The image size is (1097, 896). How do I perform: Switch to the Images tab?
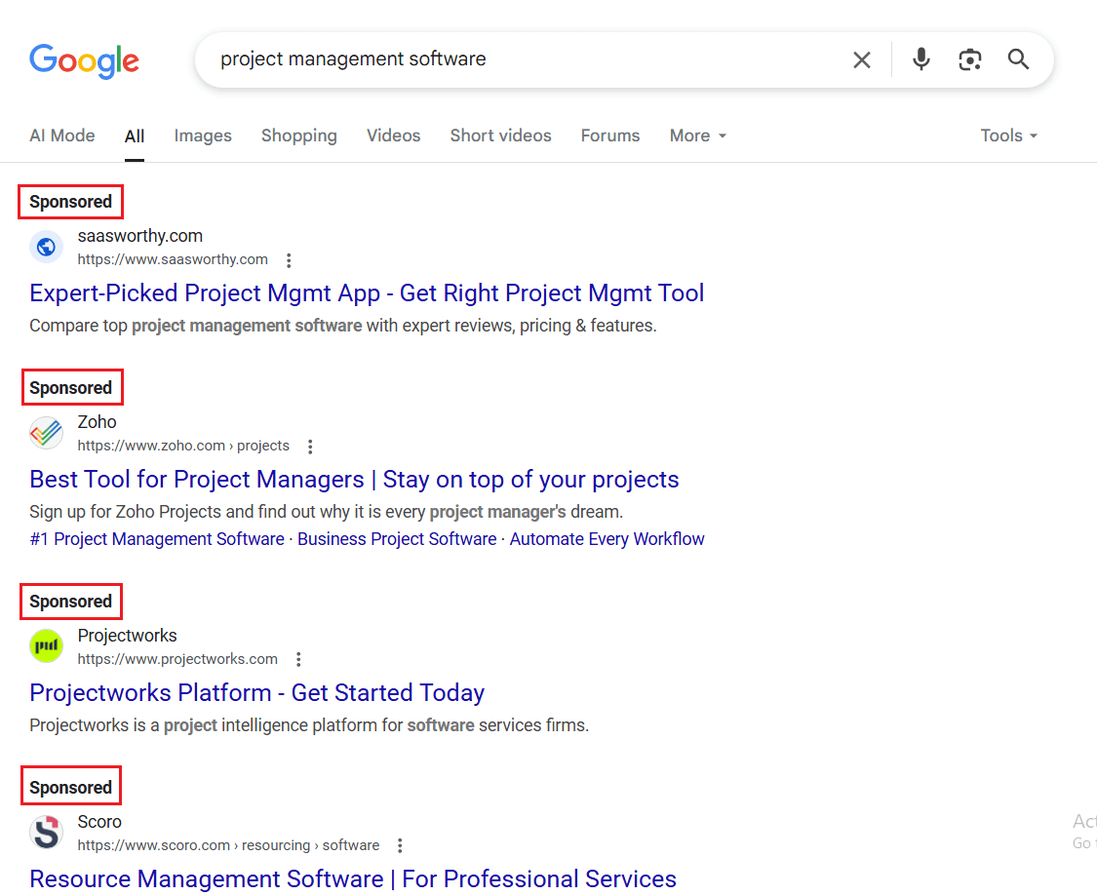tap(203, 136)
